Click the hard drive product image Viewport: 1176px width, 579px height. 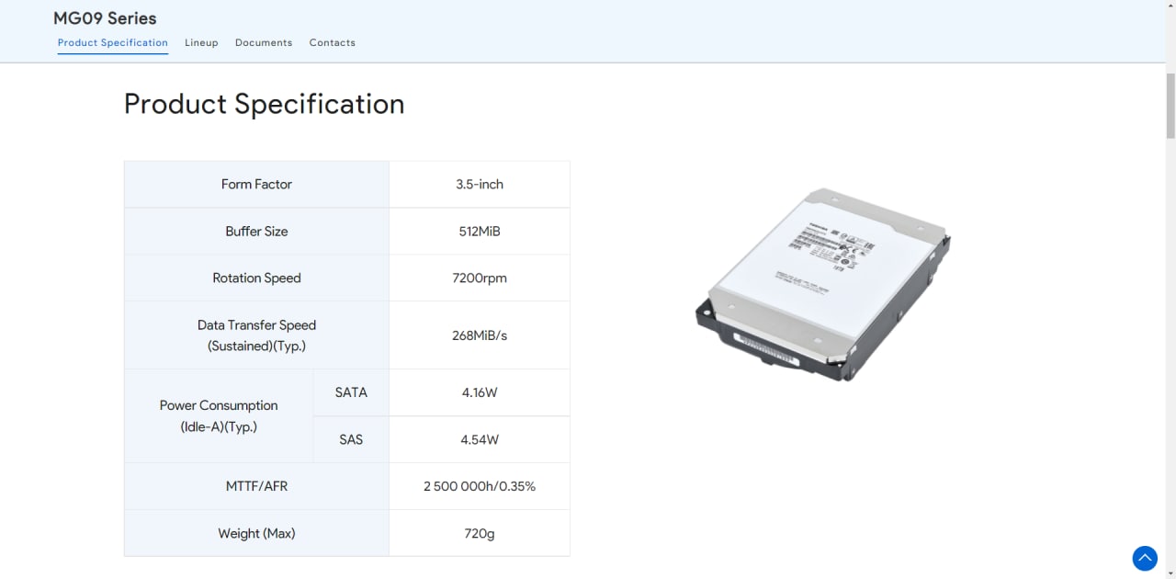[823, 284]
